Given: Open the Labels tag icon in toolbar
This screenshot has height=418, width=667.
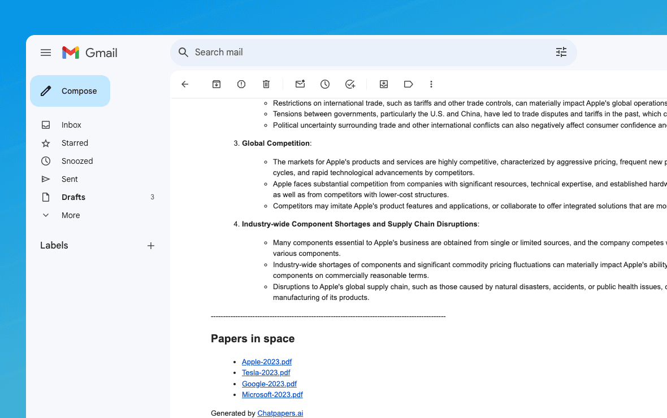Looking at the screenshot, I should 408,84.
